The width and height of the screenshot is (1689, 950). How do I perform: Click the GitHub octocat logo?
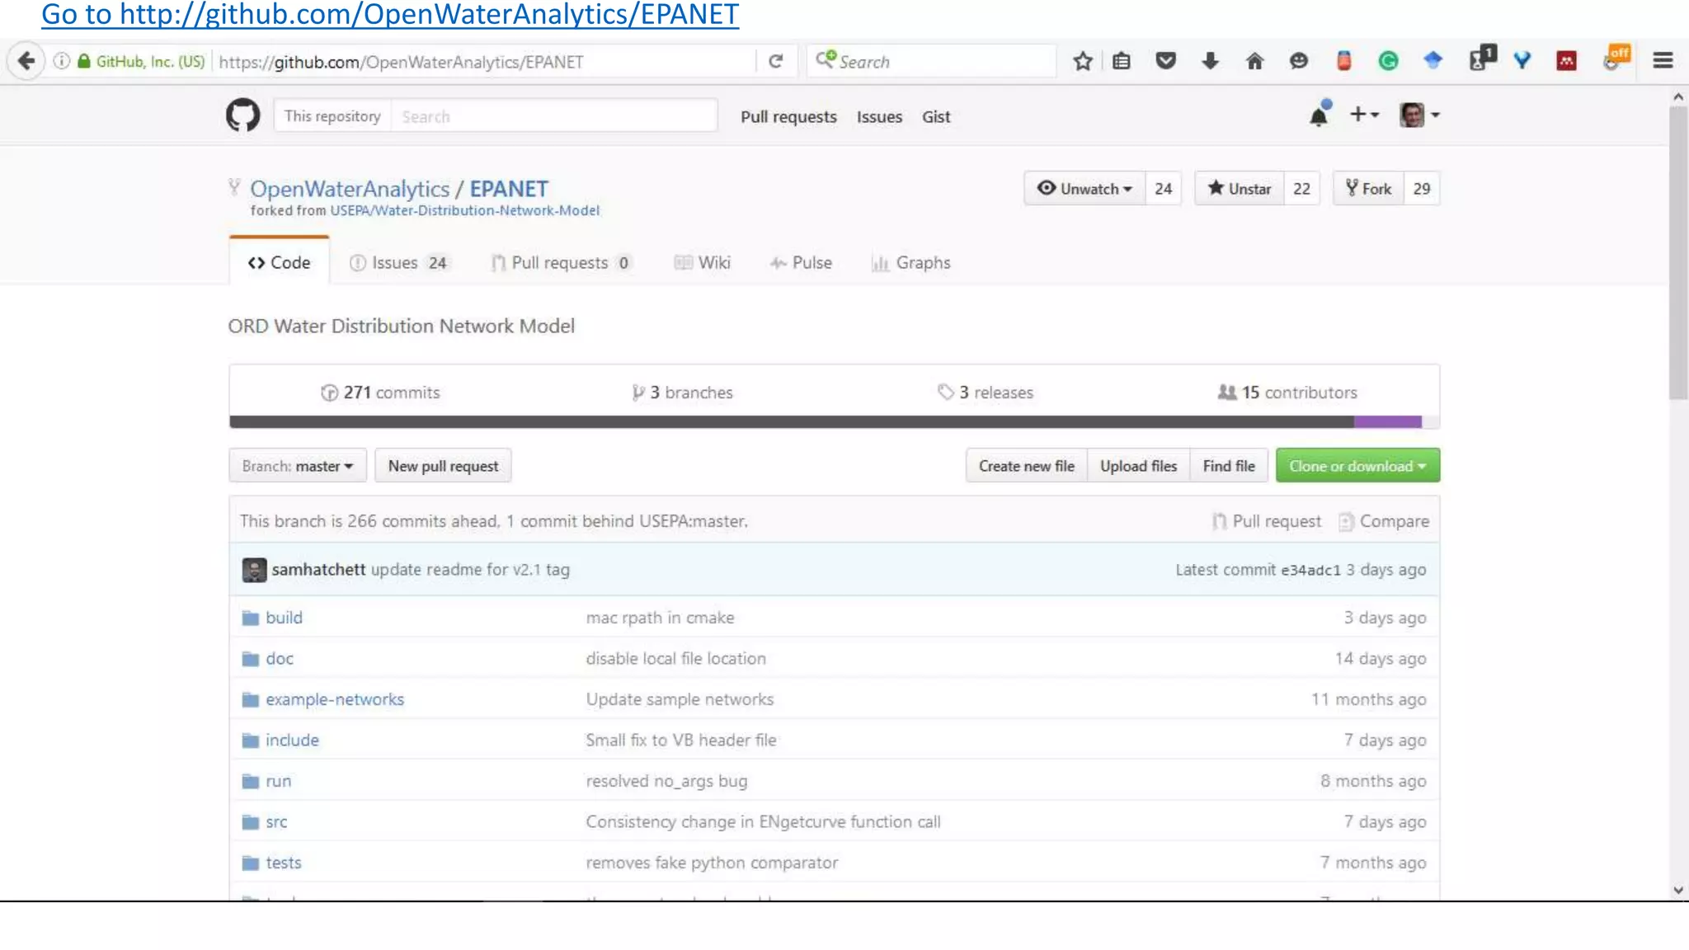(242, 115)
